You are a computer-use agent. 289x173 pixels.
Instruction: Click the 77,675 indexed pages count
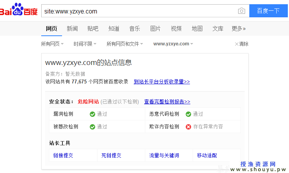pos(79,82)
